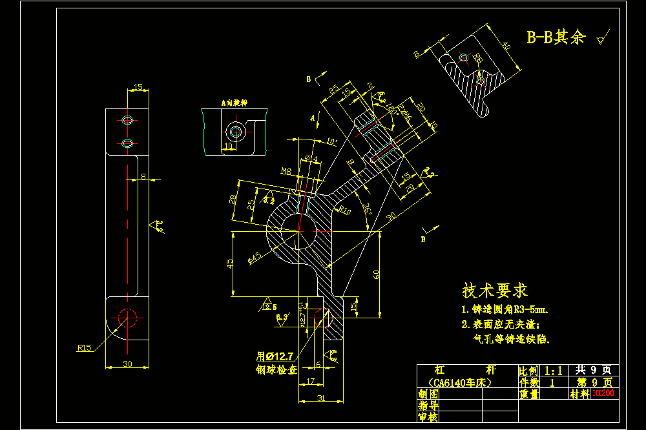
Task: Click the 'Ø45' diameter dimension
Action: tap(255, 258)
